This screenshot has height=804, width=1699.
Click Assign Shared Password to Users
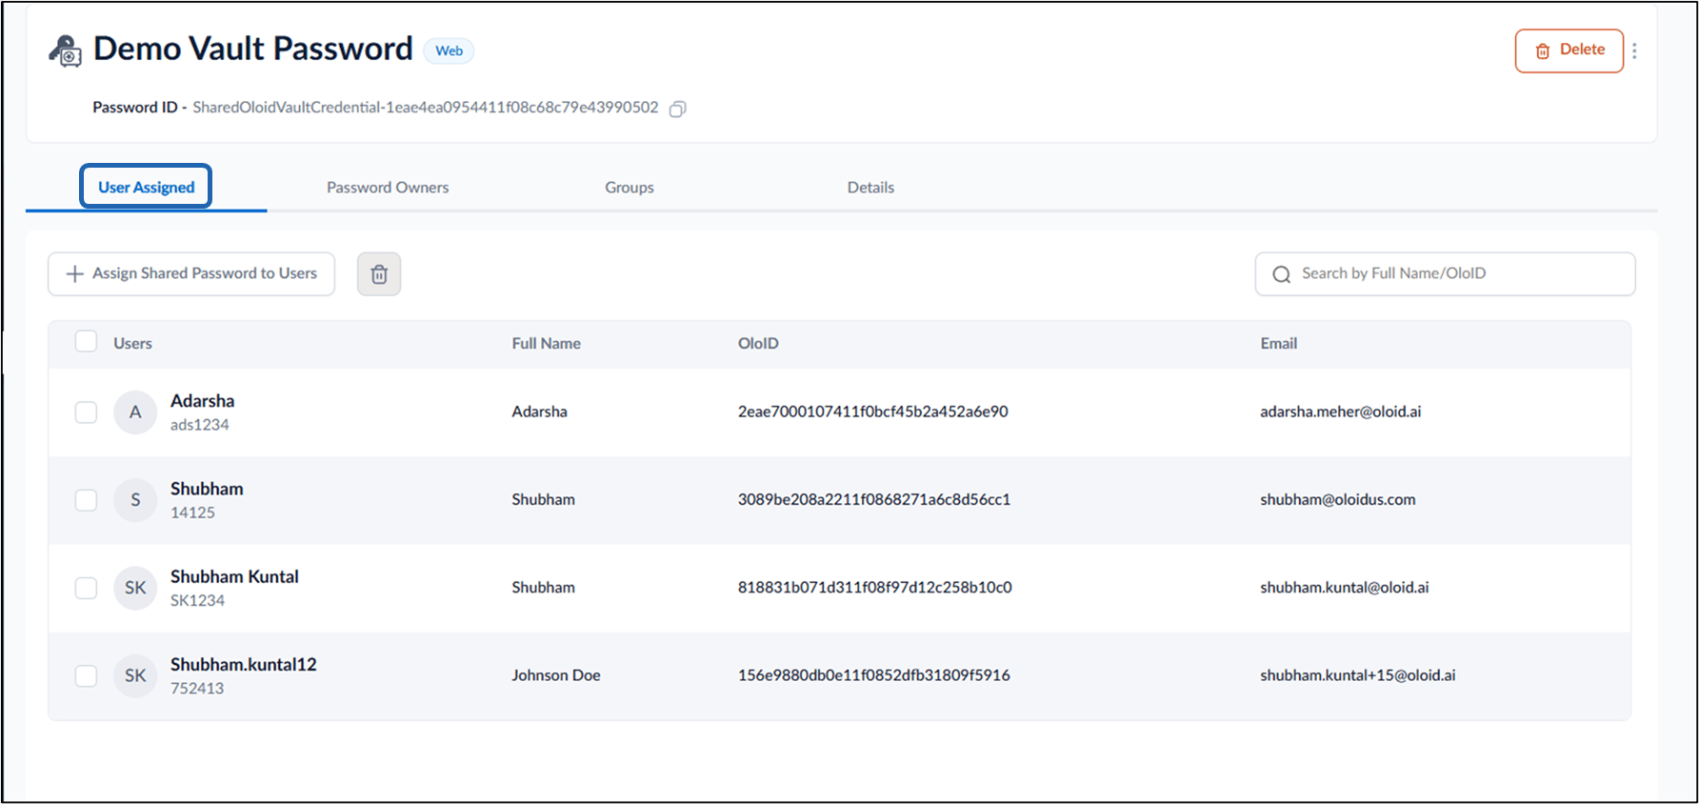tap(191, 273)
